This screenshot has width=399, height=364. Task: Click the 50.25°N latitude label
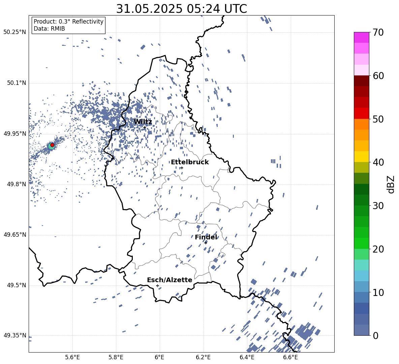click(x=15, y=32)
